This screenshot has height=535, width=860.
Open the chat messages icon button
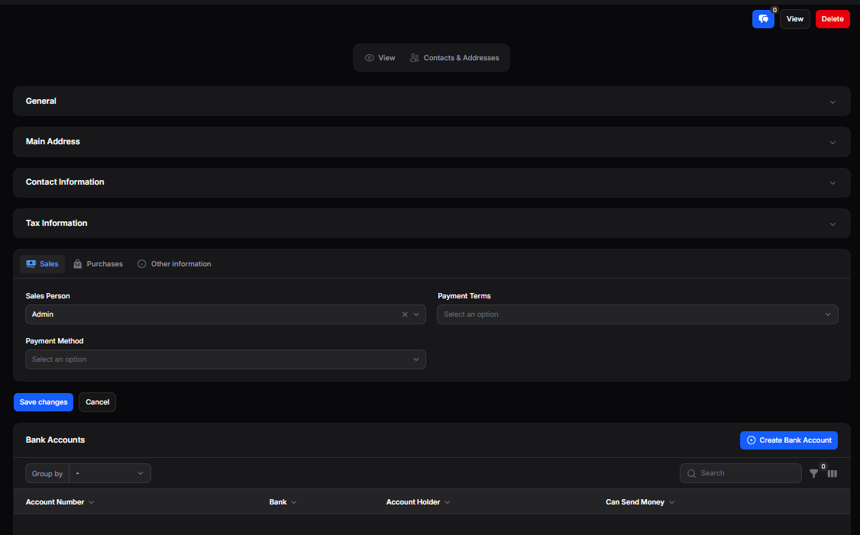point(763,19)
